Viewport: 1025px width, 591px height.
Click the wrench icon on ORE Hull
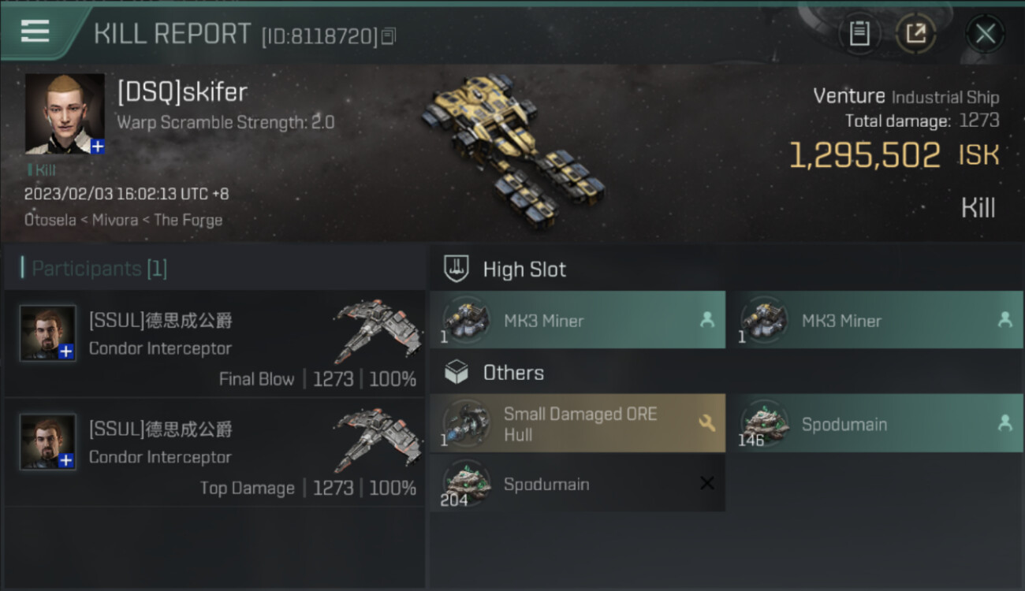pos(706,423)
